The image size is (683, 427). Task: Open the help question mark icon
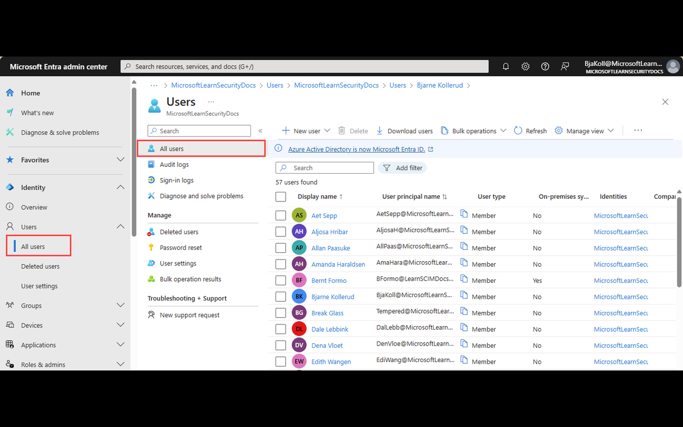coord(545,67)
